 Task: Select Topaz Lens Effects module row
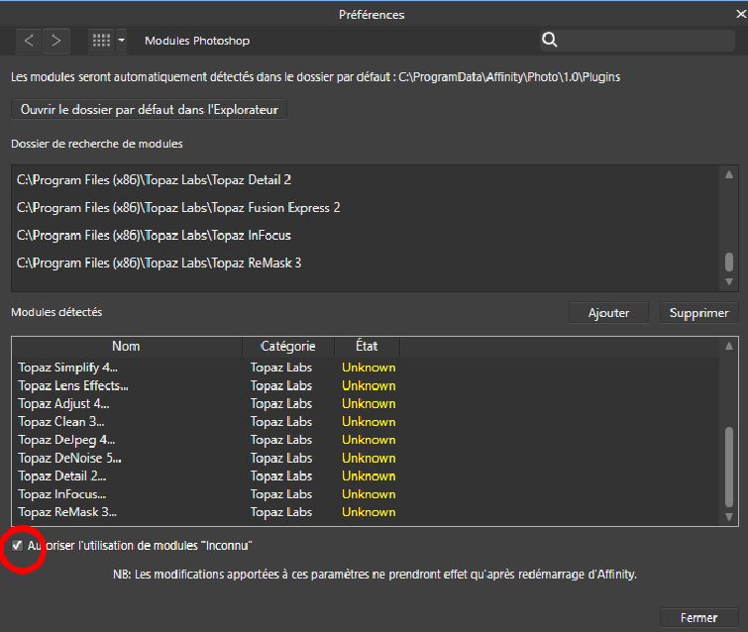point(366,385)
